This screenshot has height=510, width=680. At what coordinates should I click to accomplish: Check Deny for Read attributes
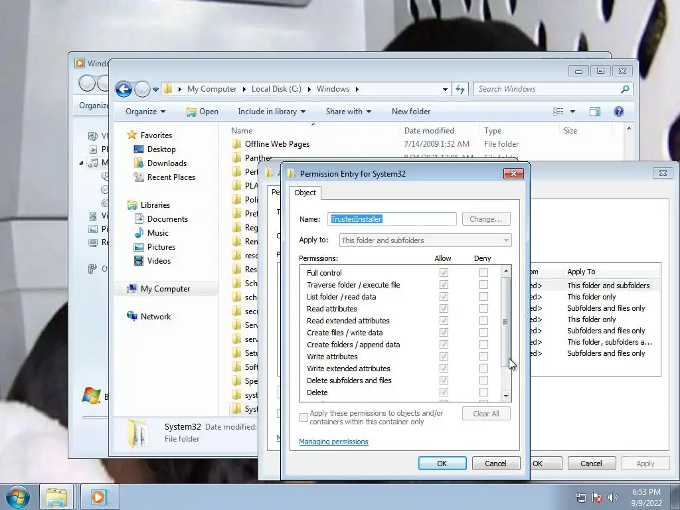point(483,308)
